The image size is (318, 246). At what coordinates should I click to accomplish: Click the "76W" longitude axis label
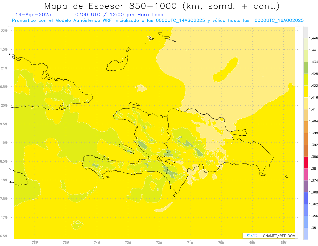pos(35,243)
